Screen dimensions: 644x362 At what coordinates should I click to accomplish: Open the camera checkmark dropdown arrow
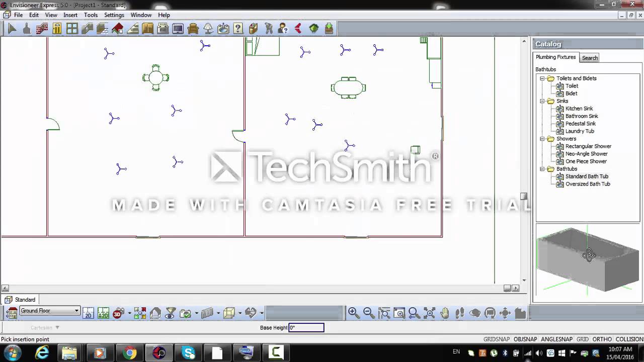(196, 313)
